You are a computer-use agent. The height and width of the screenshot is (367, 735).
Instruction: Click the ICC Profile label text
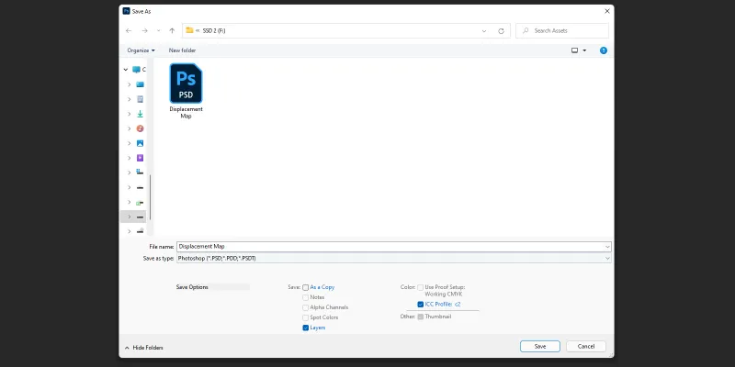click(443, 305)
